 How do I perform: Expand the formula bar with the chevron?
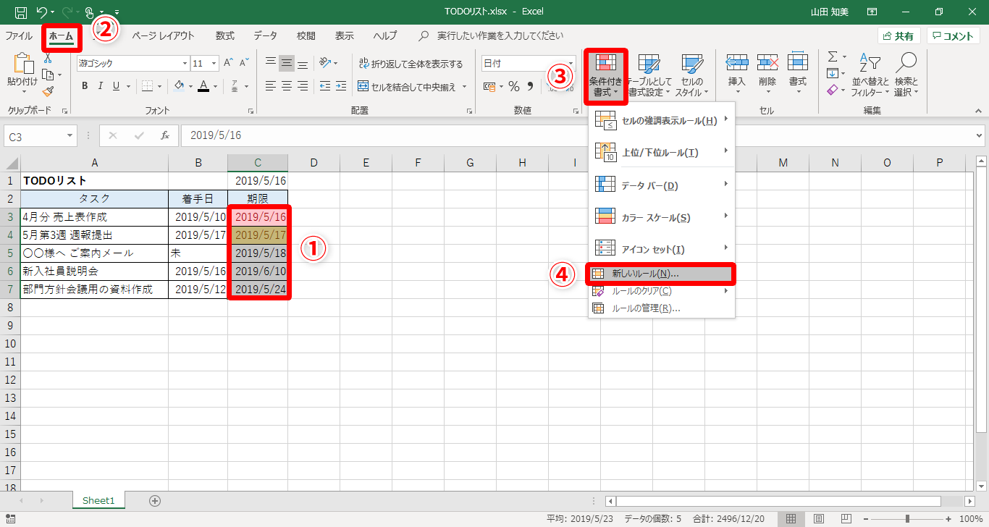pos(980,135)
